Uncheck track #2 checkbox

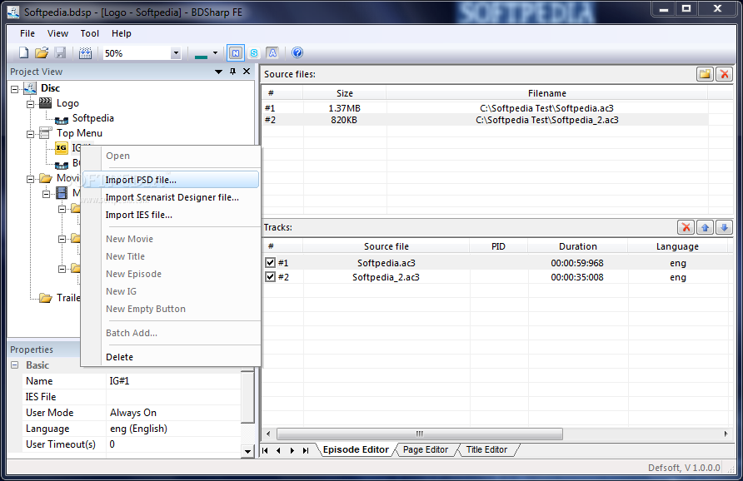tap(270, 276)
